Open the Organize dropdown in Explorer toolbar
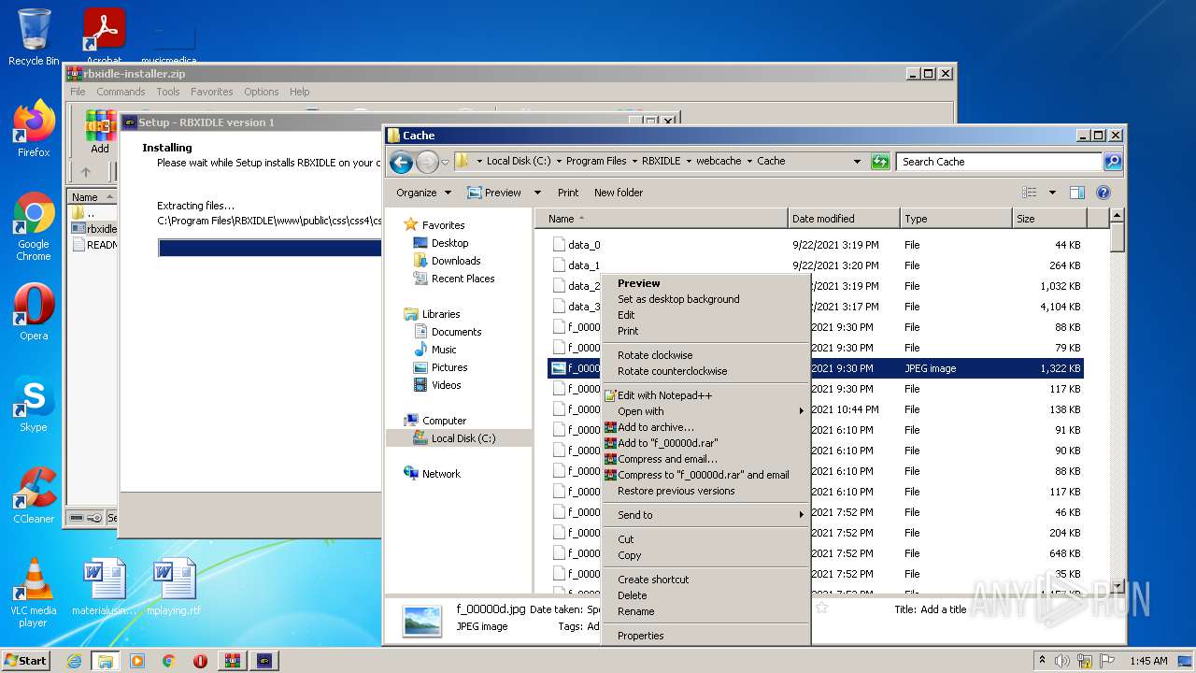 [423, 193]
